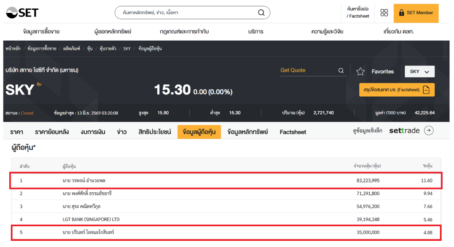Focus the top search input field
The height and width of the screenshot is (247, 454).
[x=192, y=13]
